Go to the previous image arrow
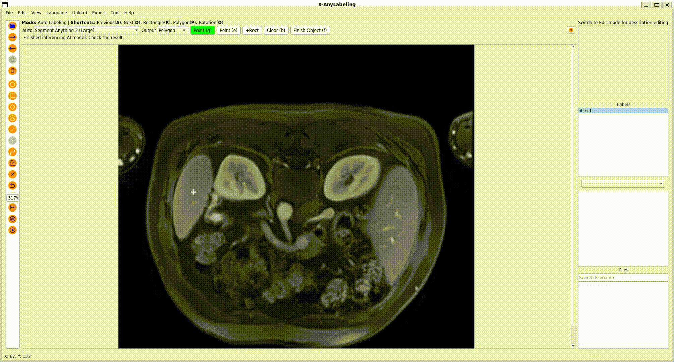Screen dimensions: 674x362 coord(12,49)
